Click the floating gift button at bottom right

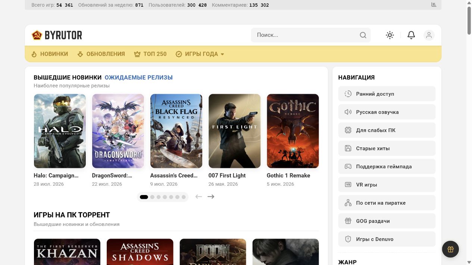(x=450, y=249)
